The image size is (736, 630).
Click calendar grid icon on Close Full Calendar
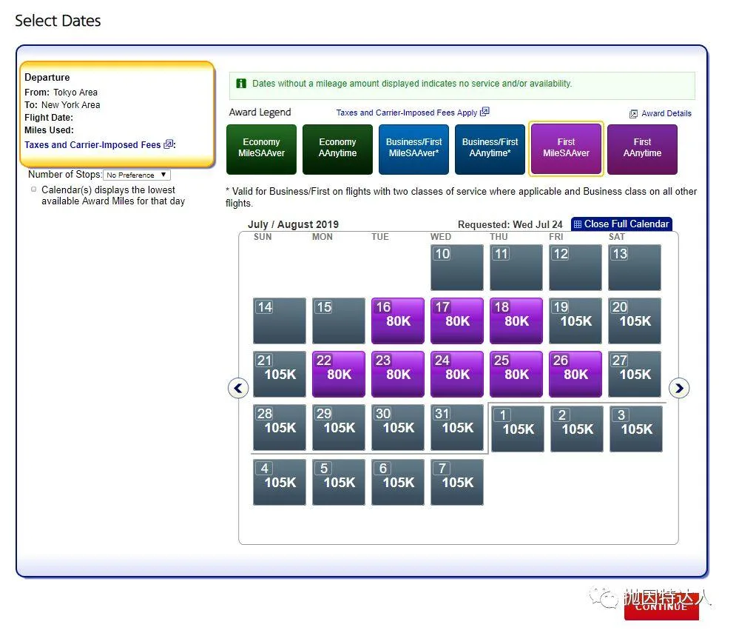coord(578,224)
